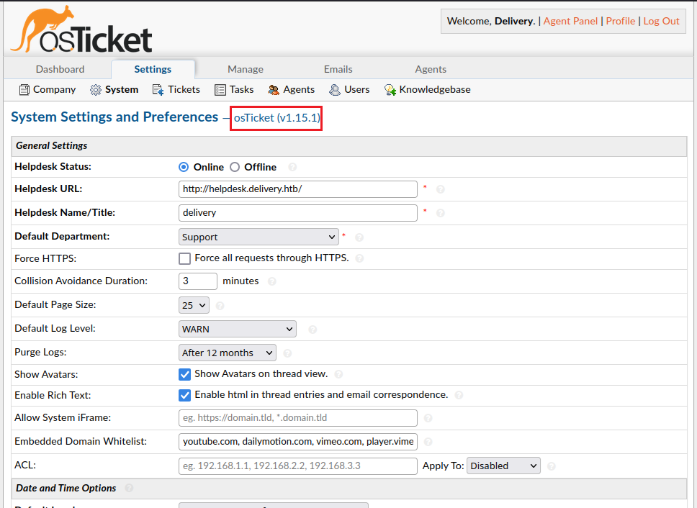Viewport: 697px width, 508px height.
Task: Open the Agents settings icon
Action: tap(274, 90)
